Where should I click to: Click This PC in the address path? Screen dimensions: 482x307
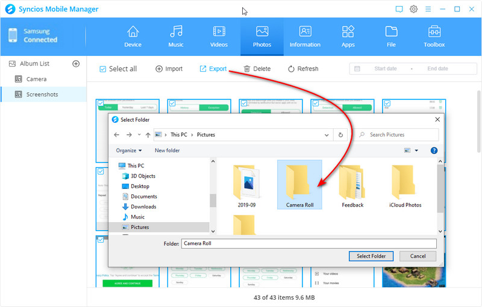(179, 135)
